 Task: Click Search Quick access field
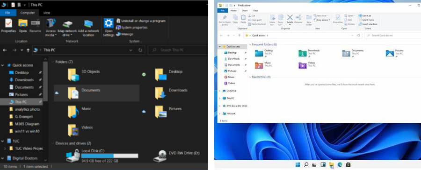[392, 35]
